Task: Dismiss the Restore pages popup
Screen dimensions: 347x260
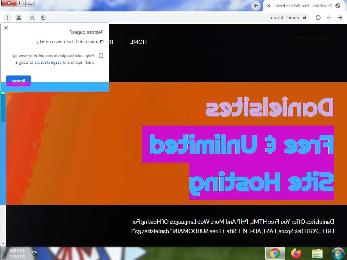Action: (6, 28)
